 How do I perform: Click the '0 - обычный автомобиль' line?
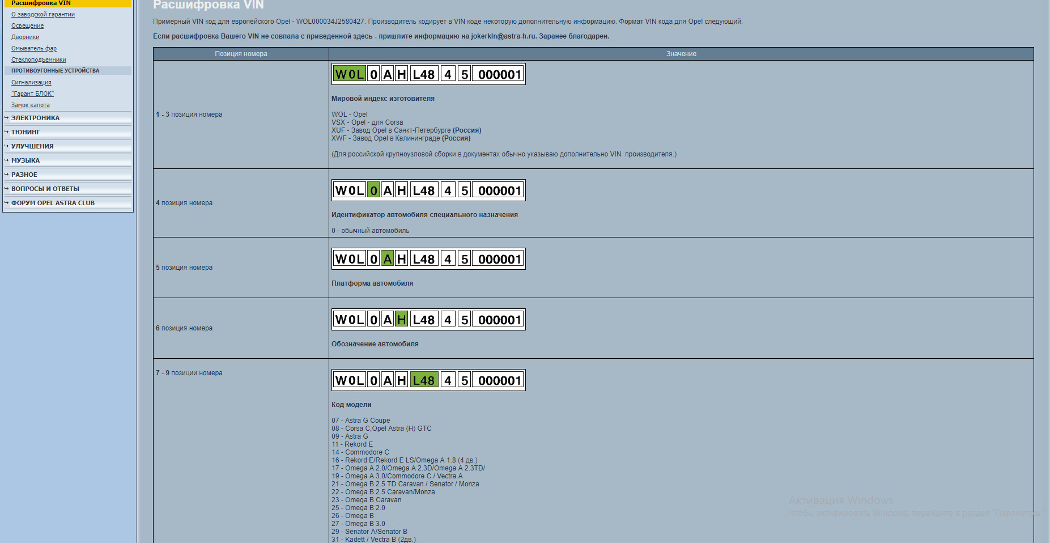click(371, 231)
